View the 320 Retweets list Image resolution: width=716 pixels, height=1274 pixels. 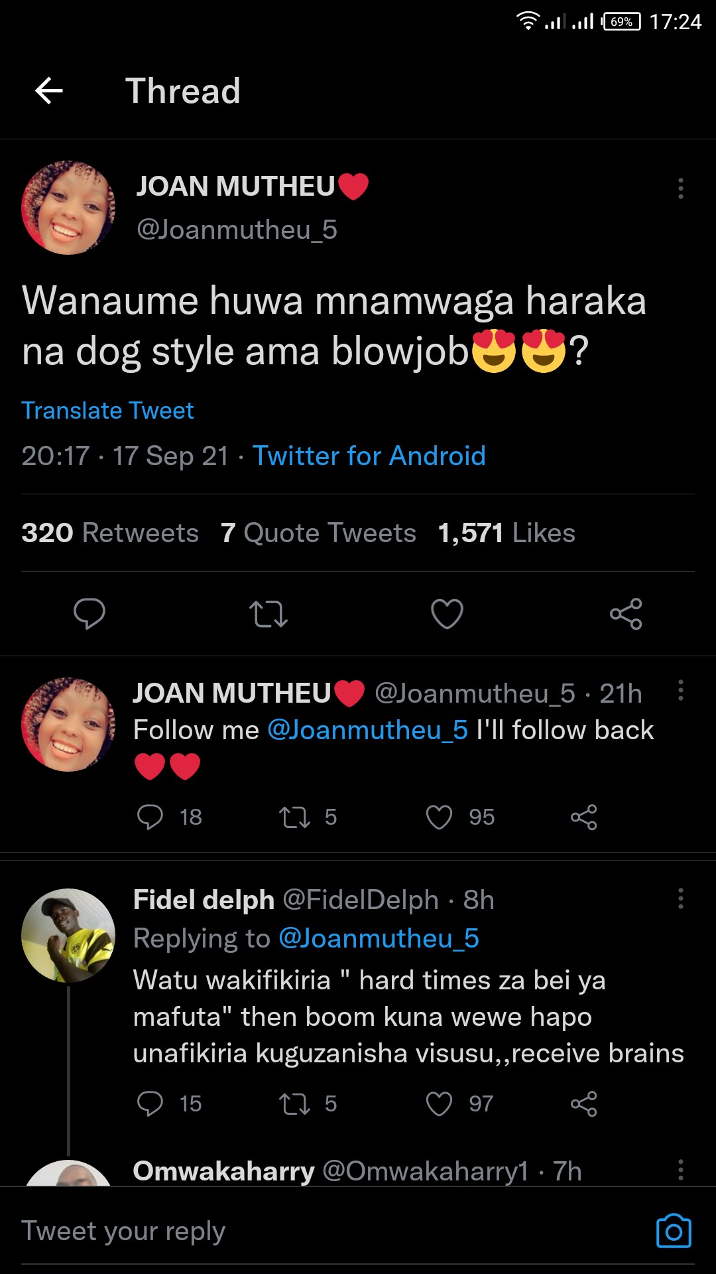(x=110, y=533)
